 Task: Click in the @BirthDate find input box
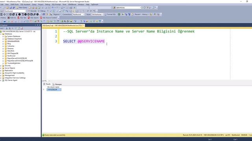[x=128, y=8]
